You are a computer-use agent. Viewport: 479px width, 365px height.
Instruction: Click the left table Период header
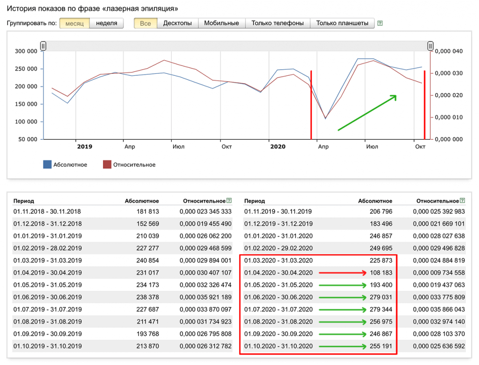coord(23,201)
